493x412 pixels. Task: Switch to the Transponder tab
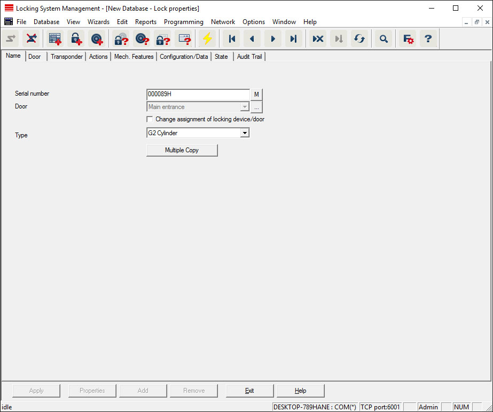[x=67, y=57]
